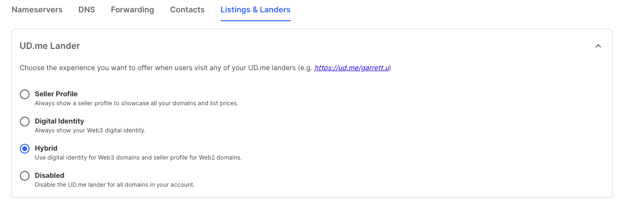Click the Web3 digital identity description text

coord(90,130)
